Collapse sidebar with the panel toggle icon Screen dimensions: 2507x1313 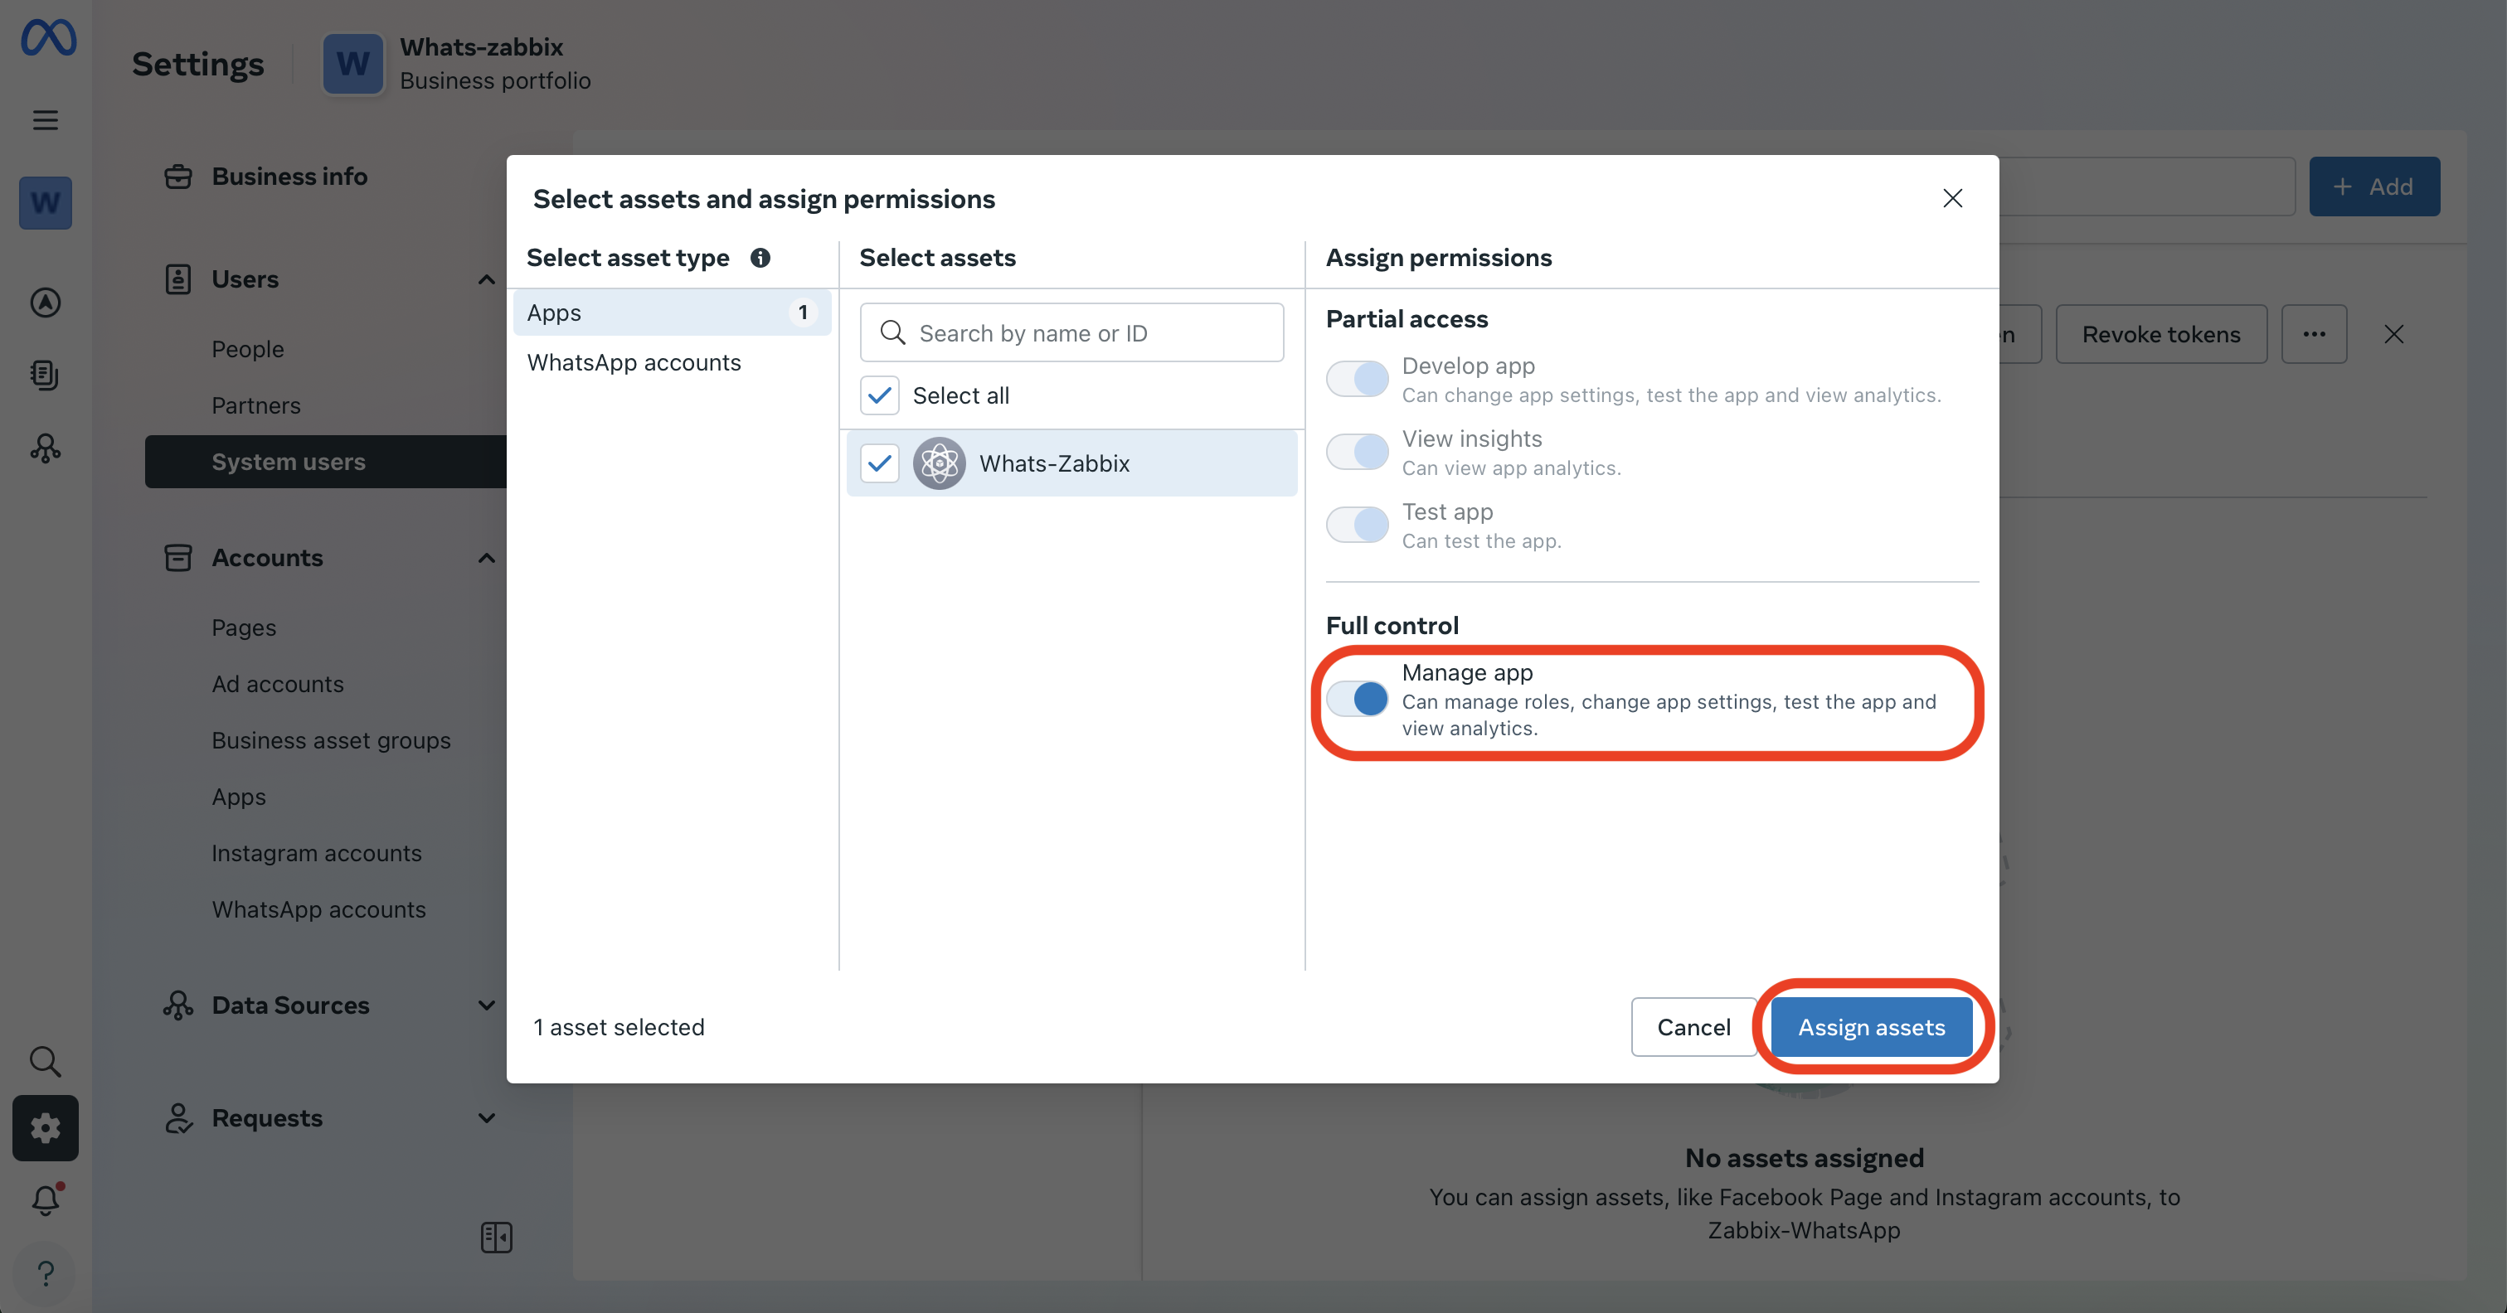tap(496, 1237)
